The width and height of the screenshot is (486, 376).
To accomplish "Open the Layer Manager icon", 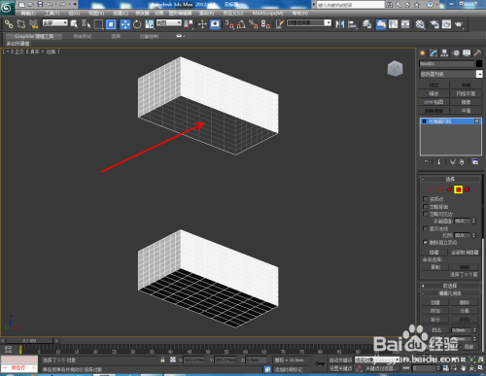I will (x=366, y=24).
